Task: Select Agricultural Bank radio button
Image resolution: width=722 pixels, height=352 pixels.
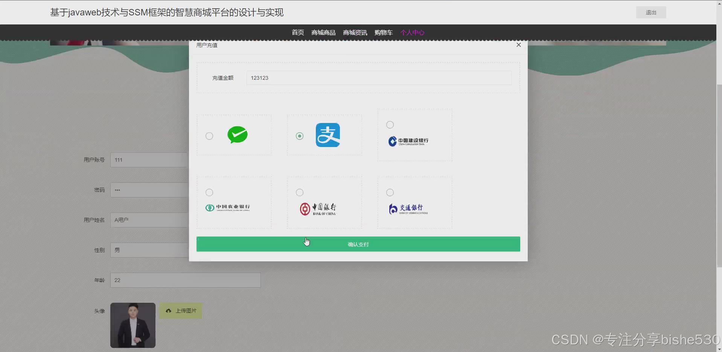Action: point(209,193)
